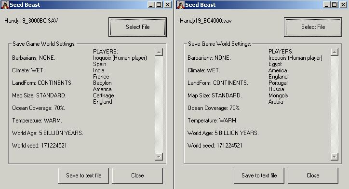
Task: Click Temperature: WARM in the BC4000 window
Action: point(212,121)
